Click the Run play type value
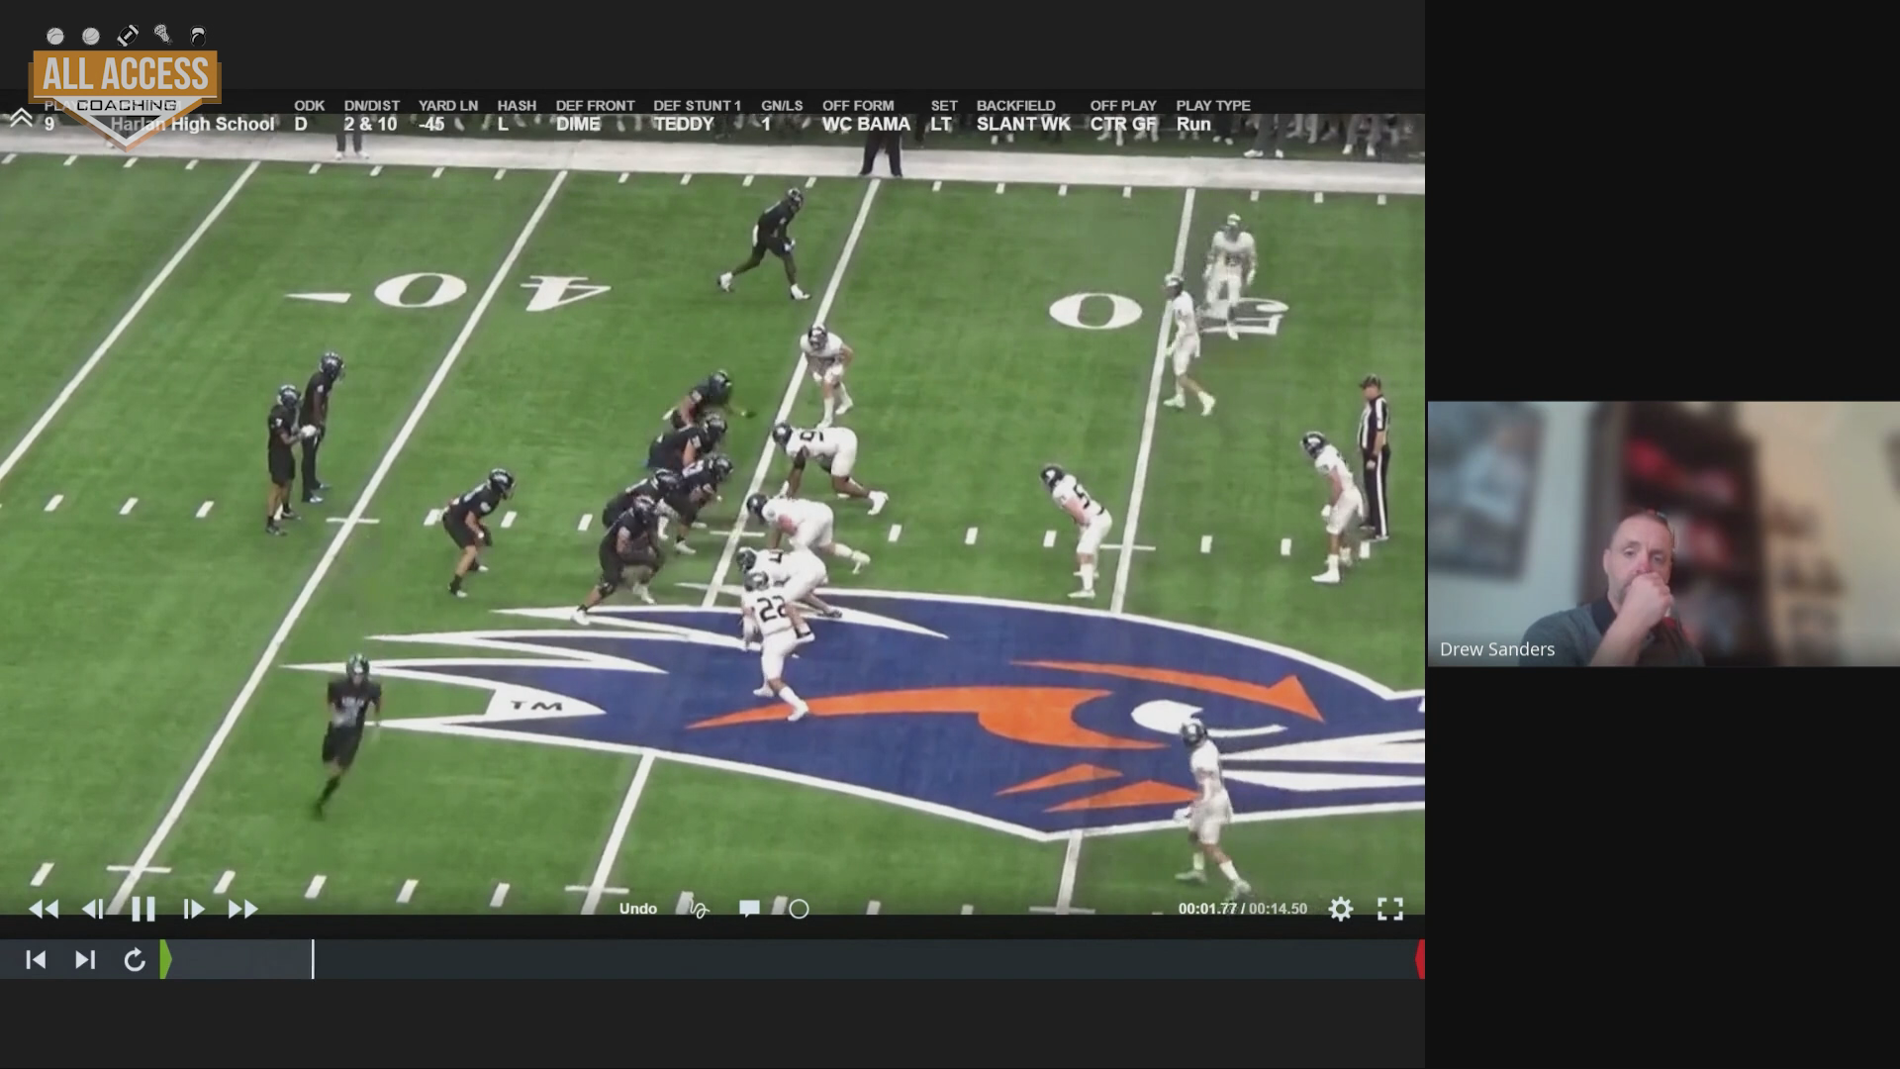1900x1069 pixels. (x=1193, y=125)
